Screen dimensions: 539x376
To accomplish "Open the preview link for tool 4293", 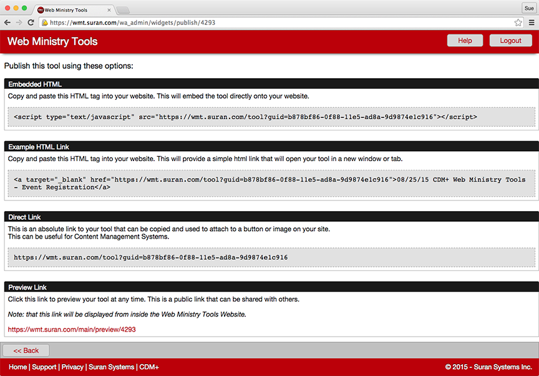I will pos(72,330).
